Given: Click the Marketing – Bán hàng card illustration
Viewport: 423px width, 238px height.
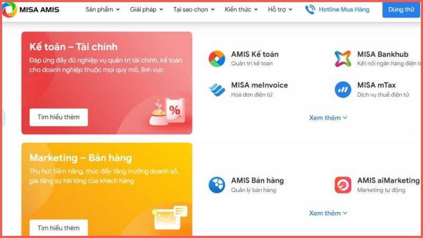Looking at the screenshot, I should tap(170, 217).
